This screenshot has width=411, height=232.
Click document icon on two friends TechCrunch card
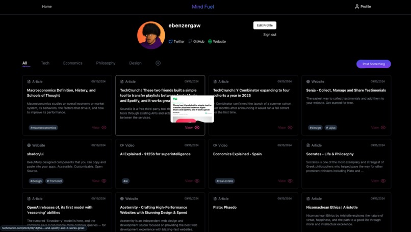coord(122,81)
